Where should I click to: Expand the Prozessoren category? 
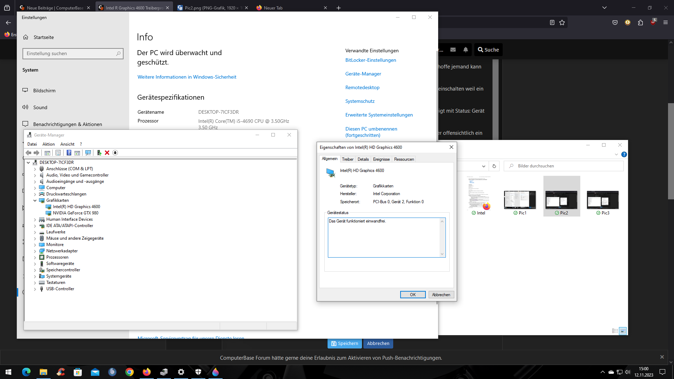point(35,257)
